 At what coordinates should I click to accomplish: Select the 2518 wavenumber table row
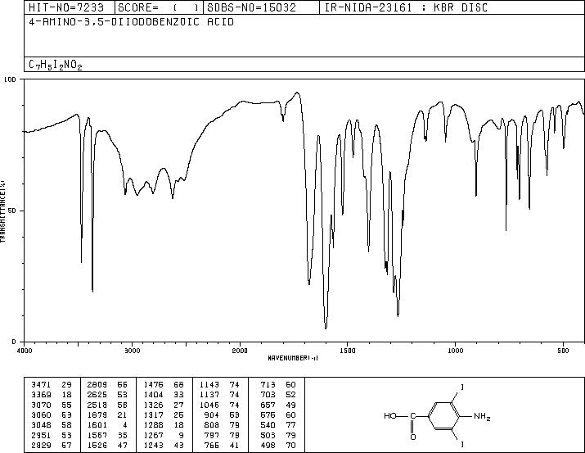tap(107, 405)
